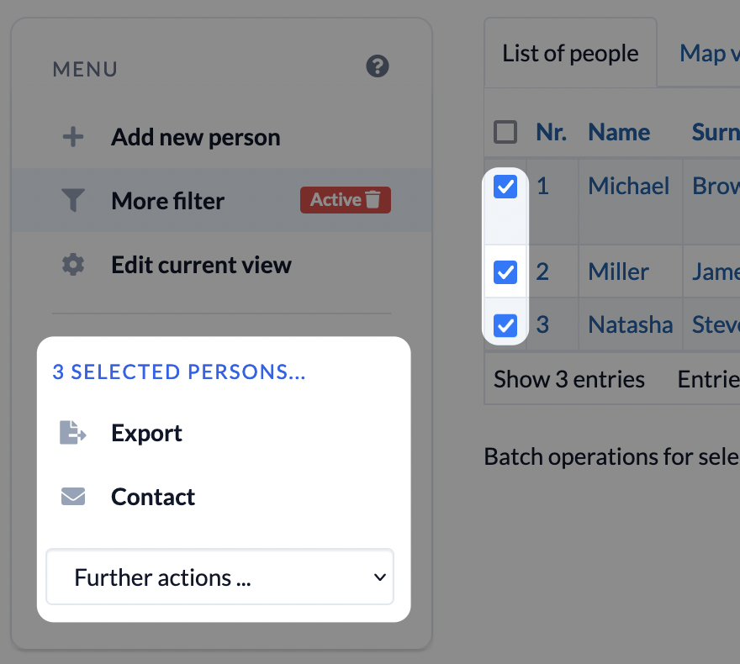The image size is (740, 664).
Task: Click the 3 SELECTED PERSONS heading
Action: click(x=179, y=372)
